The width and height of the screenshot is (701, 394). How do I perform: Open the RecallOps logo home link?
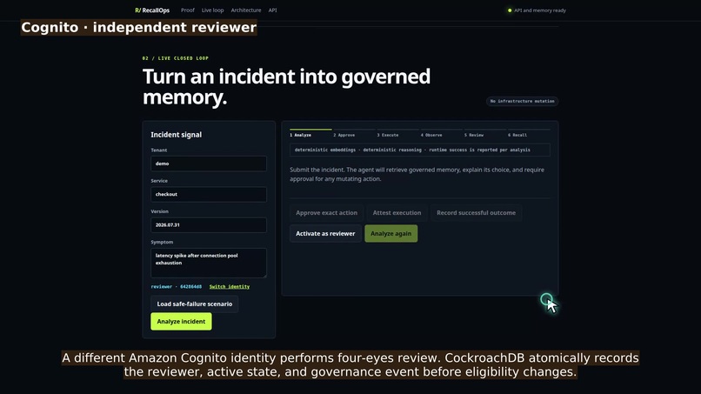point(152,10)
